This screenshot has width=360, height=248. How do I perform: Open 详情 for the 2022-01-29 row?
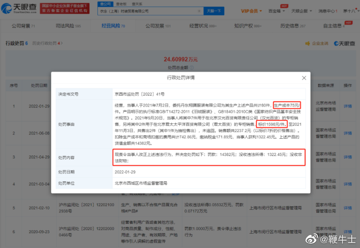pos(347,106)
